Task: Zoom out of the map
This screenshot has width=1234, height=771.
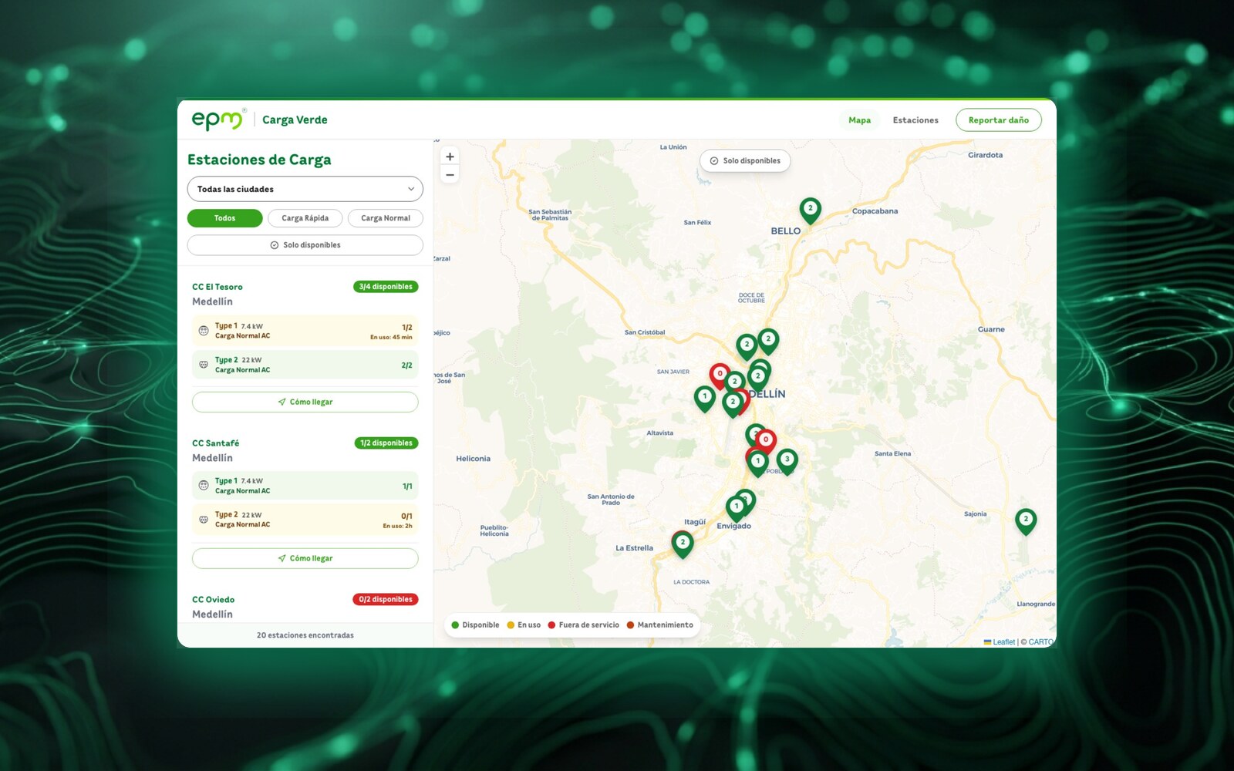Action: pyautogui.click(x=450, y=175)
